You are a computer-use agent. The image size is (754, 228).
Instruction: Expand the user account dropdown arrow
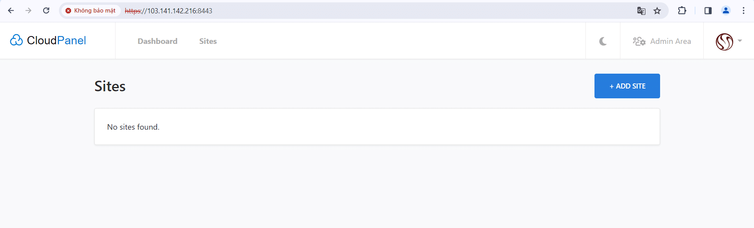click(740, 41)
